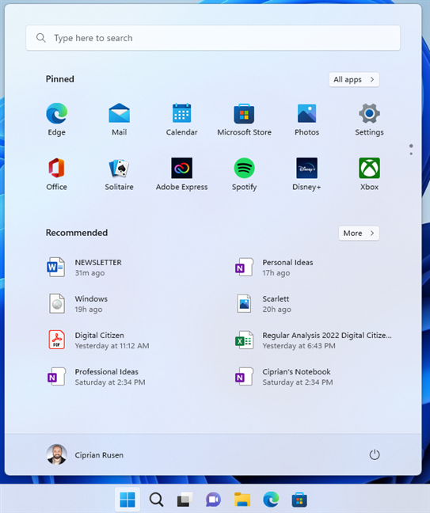
Task: Click the power button icon
Action: tap(375, 454)
